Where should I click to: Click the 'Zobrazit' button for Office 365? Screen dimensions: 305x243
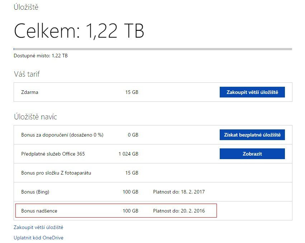252,154
